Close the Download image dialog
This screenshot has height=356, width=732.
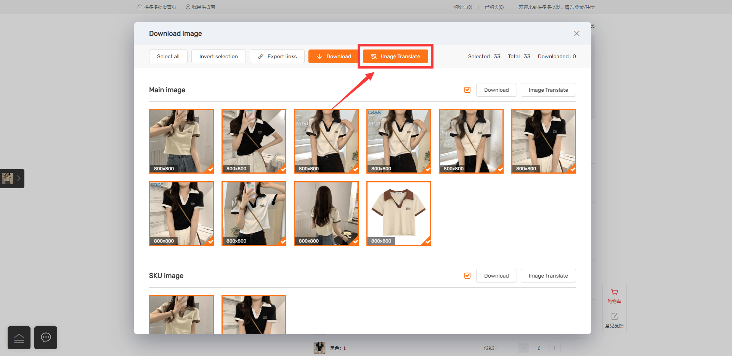point(576,34)
